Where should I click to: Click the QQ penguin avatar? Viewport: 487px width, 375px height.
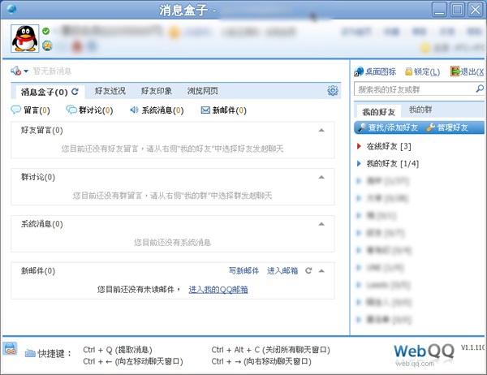(x=24, y=37)
